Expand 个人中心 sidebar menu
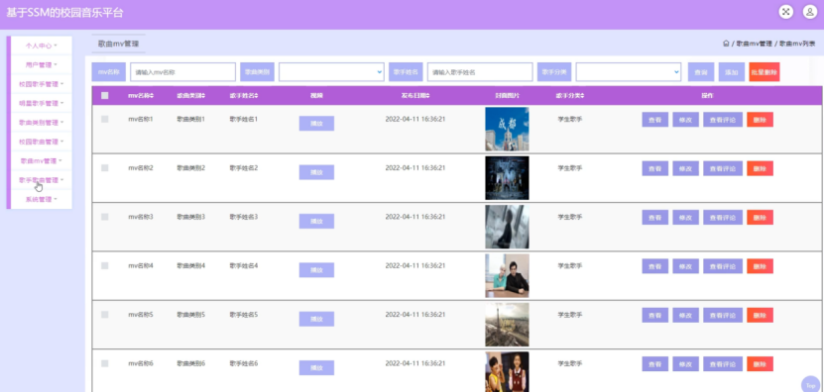 (x=41, y=46)
